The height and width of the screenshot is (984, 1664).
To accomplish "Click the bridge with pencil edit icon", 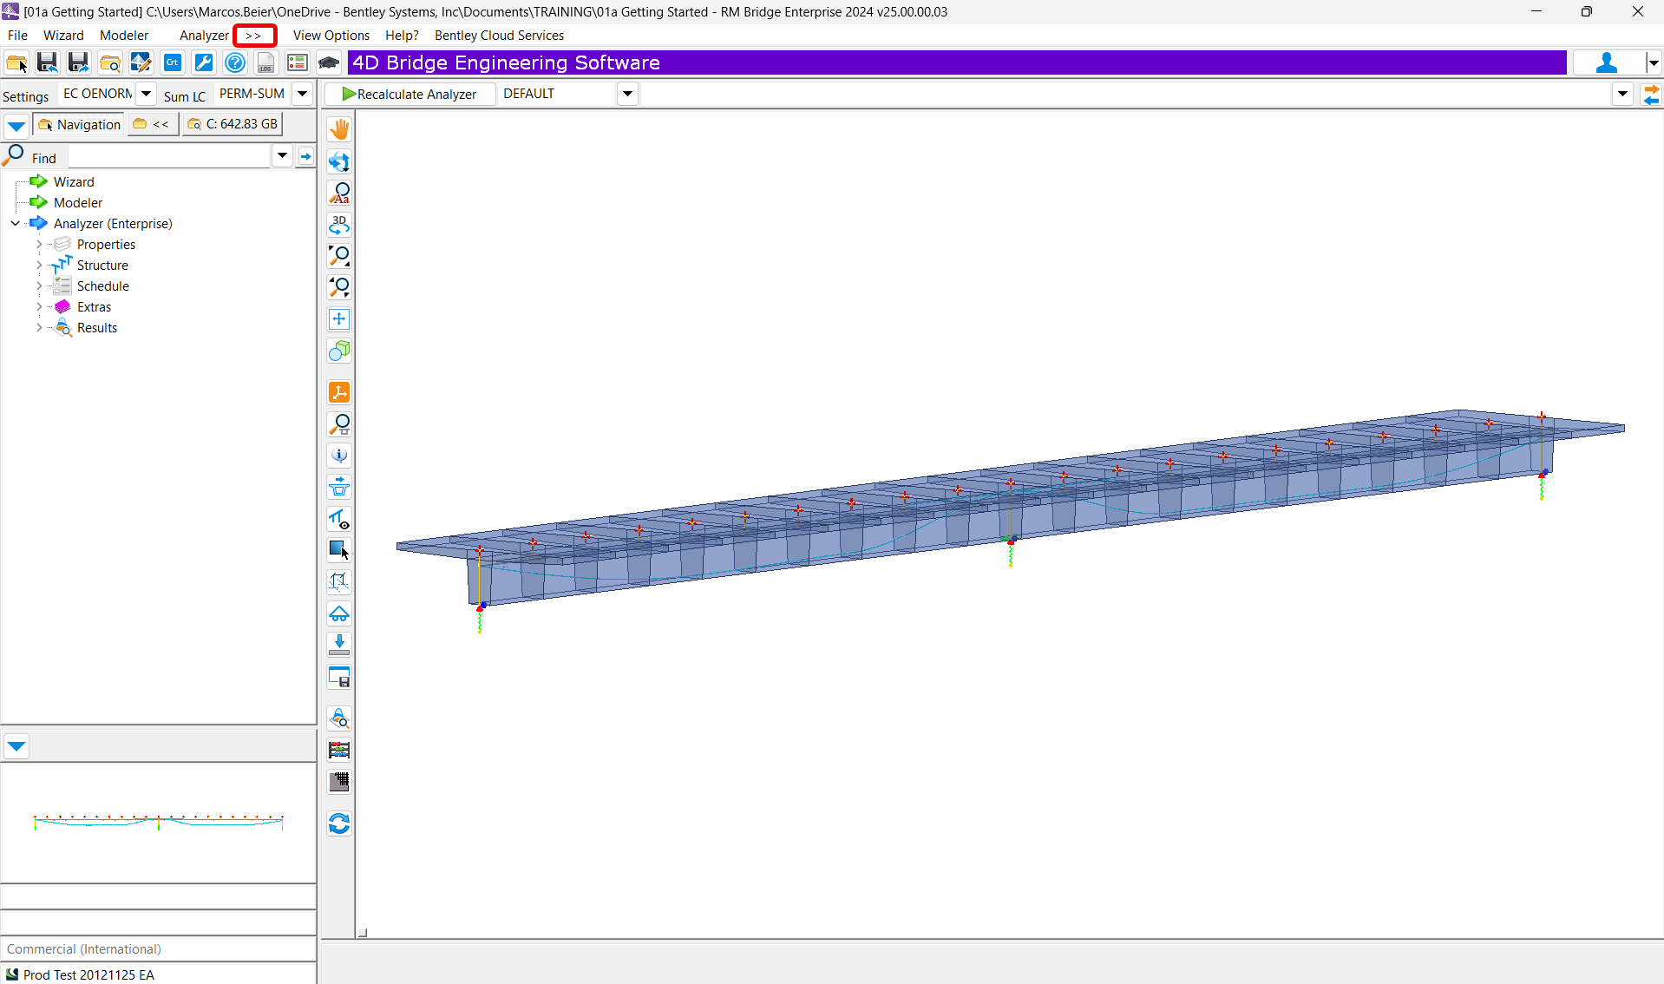I will pyautogui.click(x=141, y=62).
